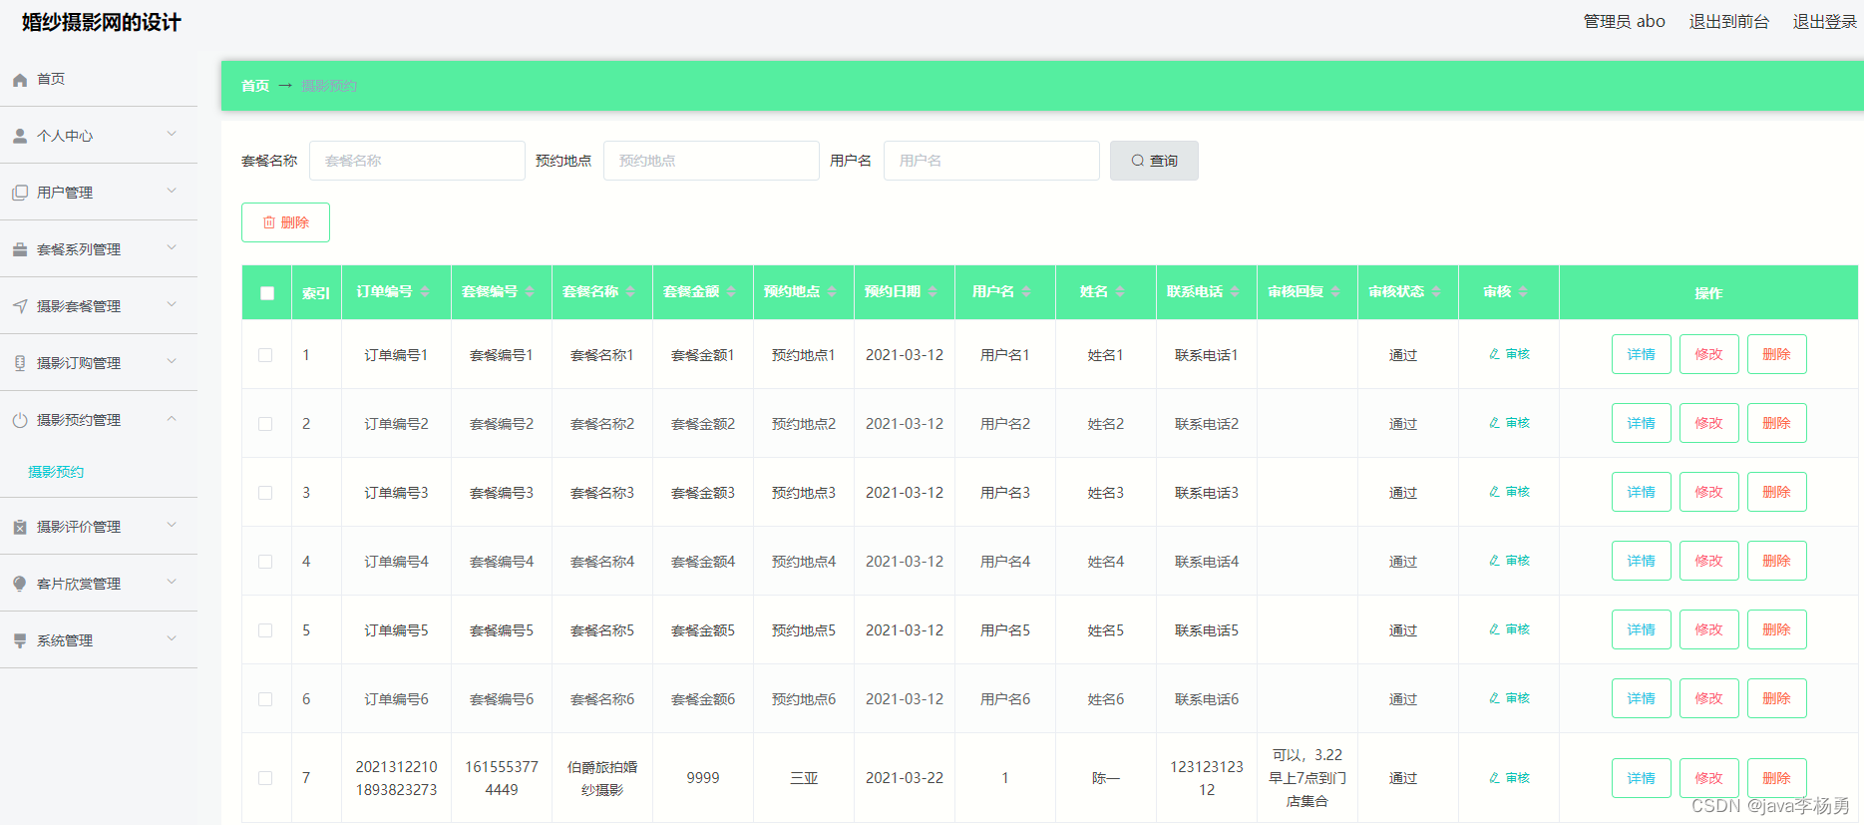Check the checkbox for row 3
1864x825 pixels.
pos(265,493)
